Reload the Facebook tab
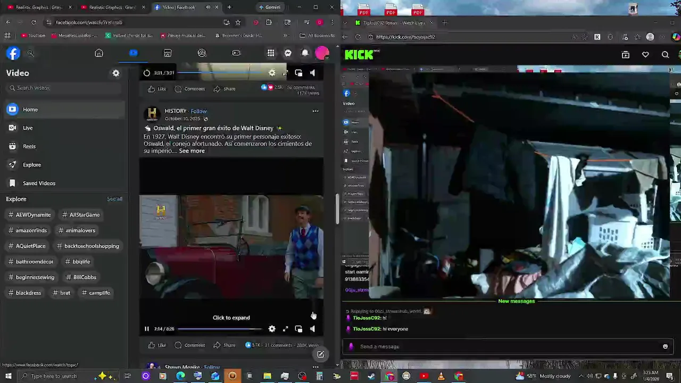The width and height of the screenshot is (681, 383). point(34,22)
